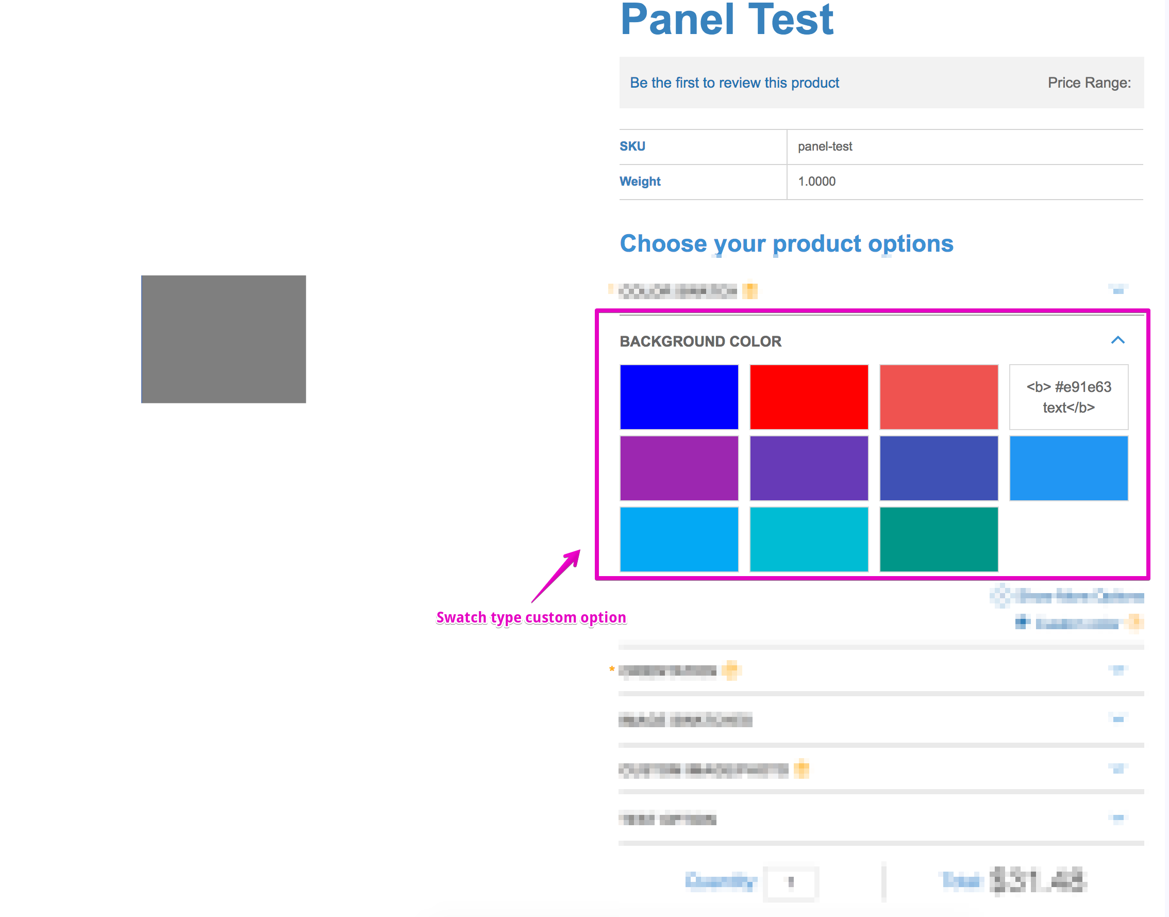
Task: Select the deep violet background swatch
Action: pos(809,468)
